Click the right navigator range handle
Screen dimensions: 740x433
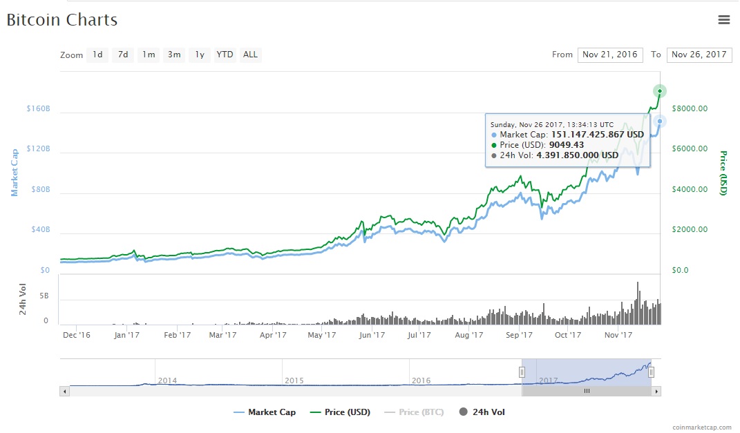[x=651, y=372]
